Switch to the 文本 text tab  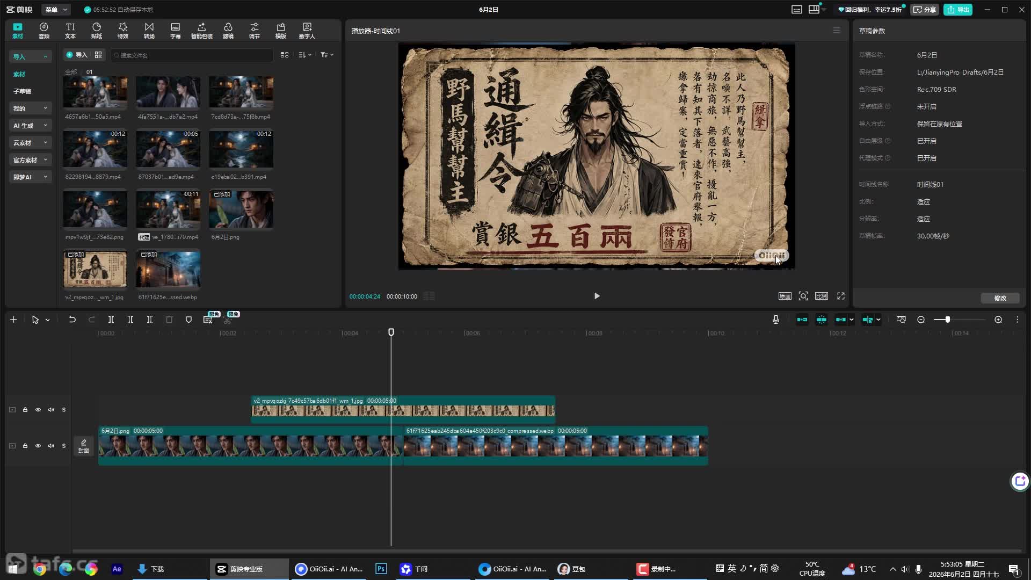click(x=70, y=31)
